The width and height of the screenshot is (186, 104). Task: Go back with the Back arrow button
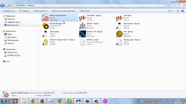[2, 5]
